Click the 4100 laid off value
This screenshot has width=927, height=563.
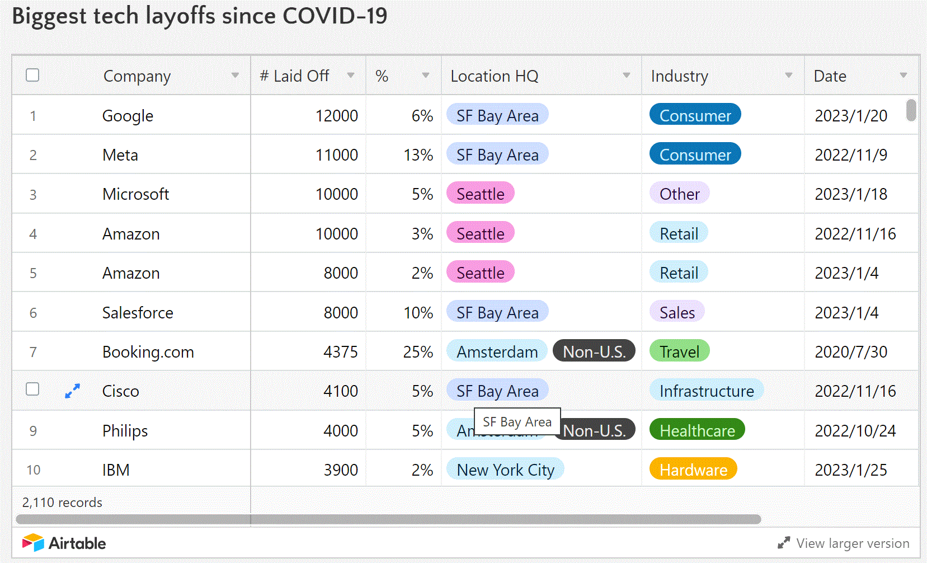tap(340, 391)
